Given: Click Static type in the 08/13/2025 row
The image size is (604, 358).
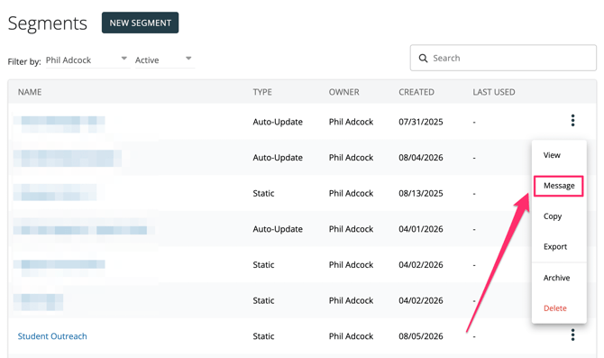Looking at the screenshot, I should pyautogui.click(x=263, y=194).
